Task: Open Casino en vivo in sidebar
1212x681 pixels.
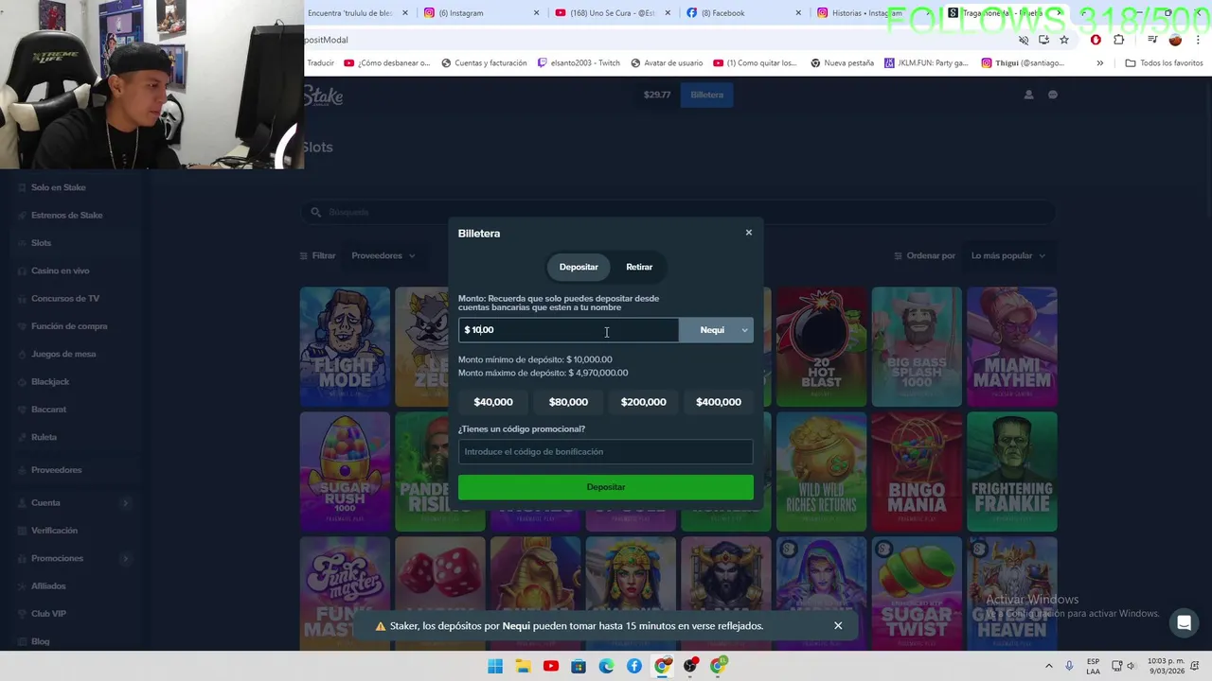Action: pos(60,271)
